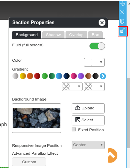
Task: Pick the purple gradient swatch
Action: pyautogui.click(x=81, y=76)
